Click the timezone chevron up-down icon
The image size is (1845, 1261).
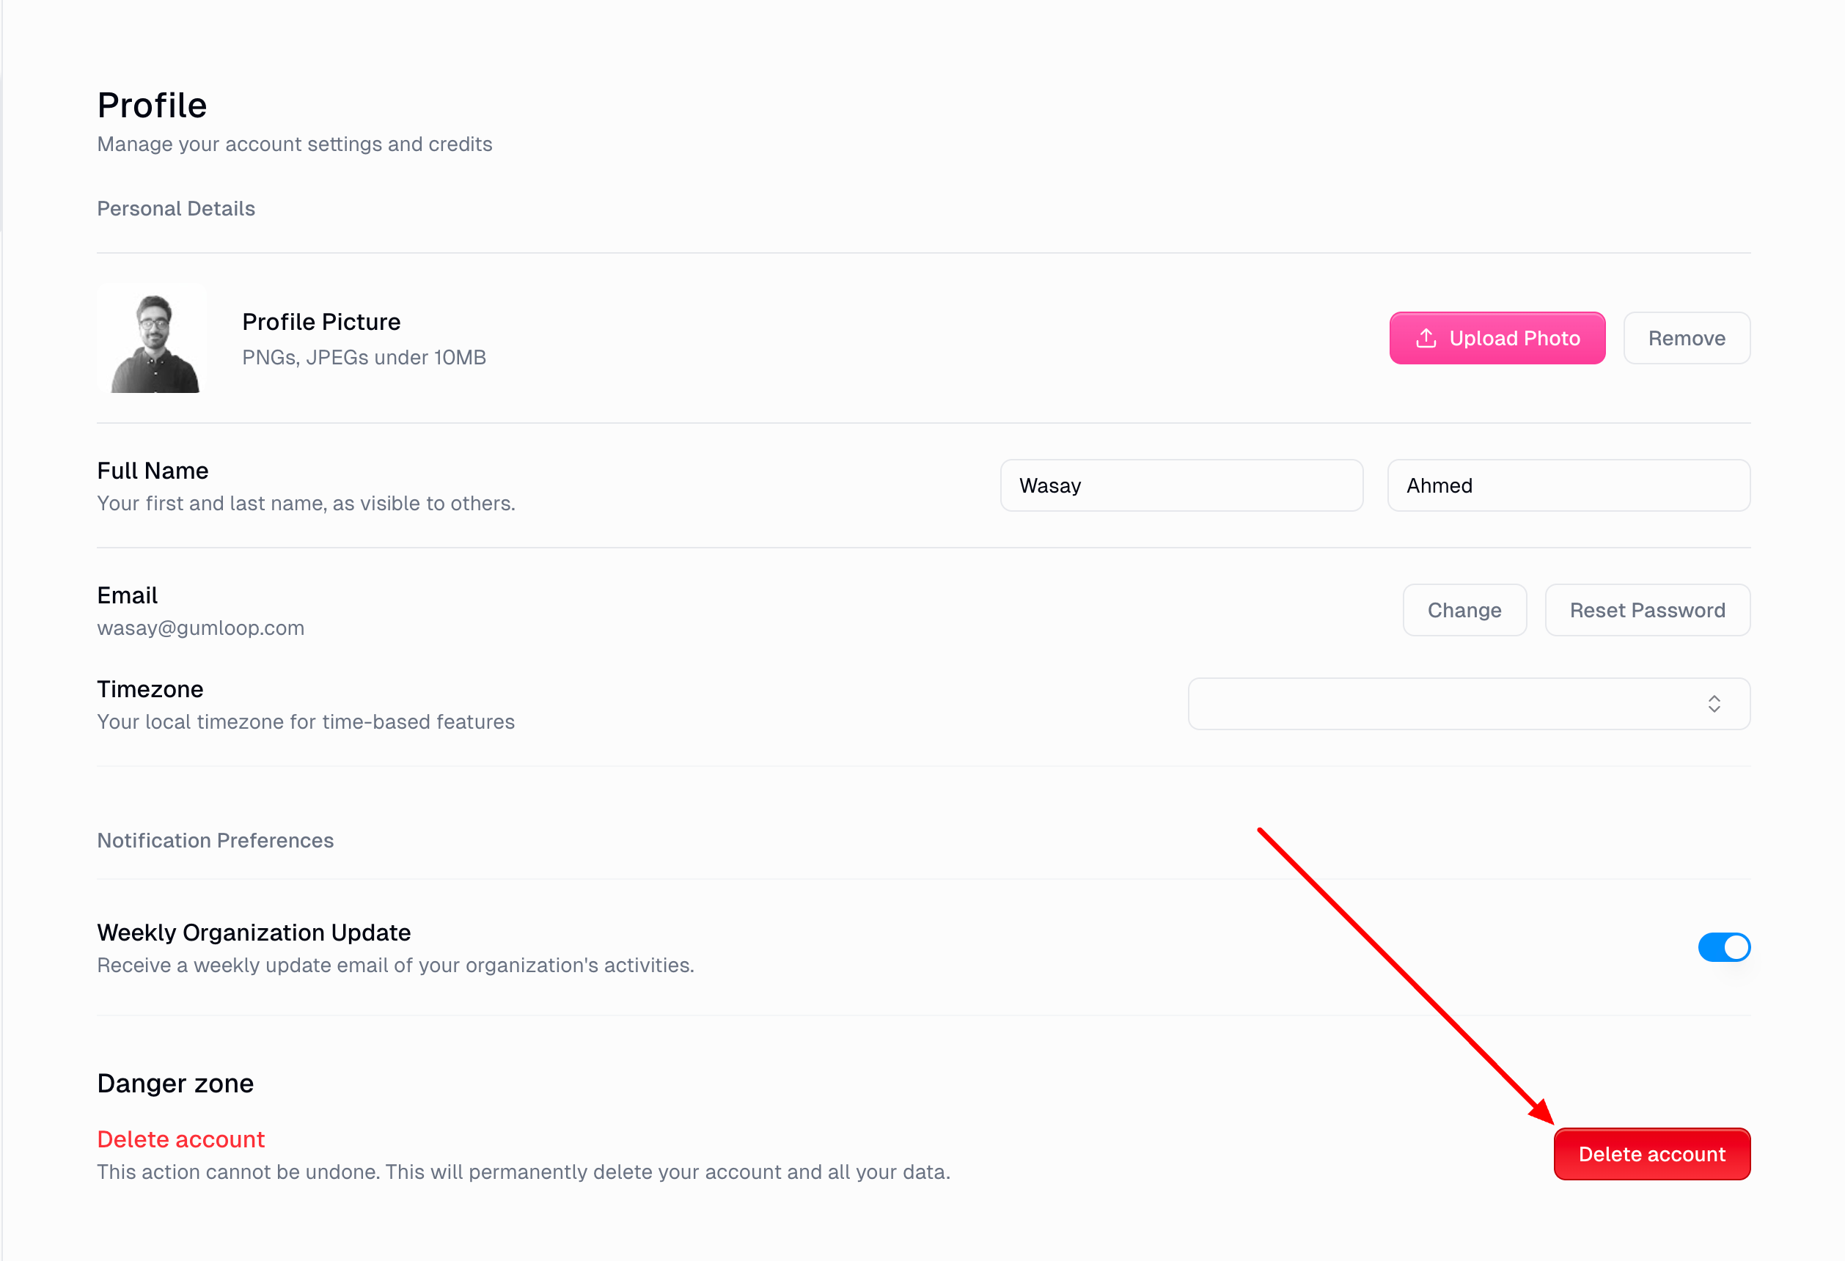click(1714, 704)
